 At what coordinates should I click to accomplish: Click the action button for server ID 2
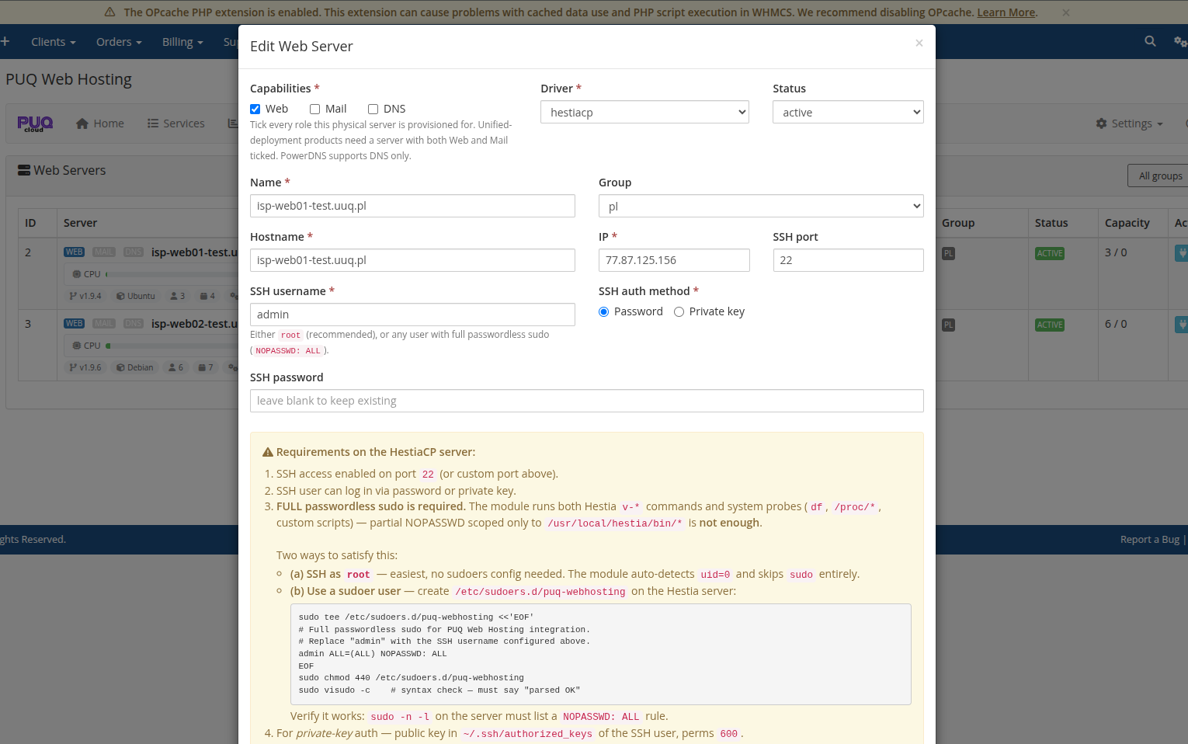coord(1182,252)
